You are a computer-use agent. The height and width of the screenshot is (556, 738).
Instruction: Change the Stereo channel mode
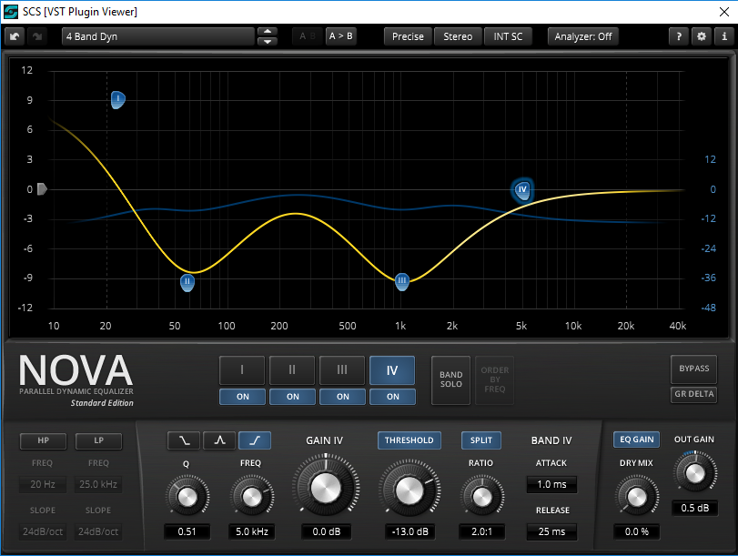pyautogui.click(x=458, y=36)
